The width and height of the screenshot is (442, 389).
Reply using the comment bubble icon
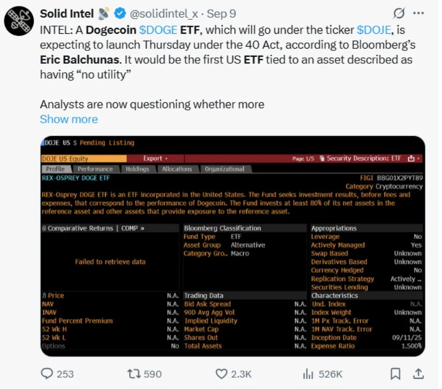click(x=47, y=374)
